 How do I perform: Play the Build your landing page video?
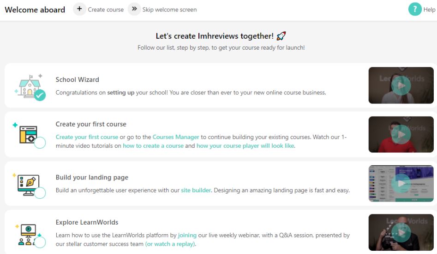(x=401, y=184)
